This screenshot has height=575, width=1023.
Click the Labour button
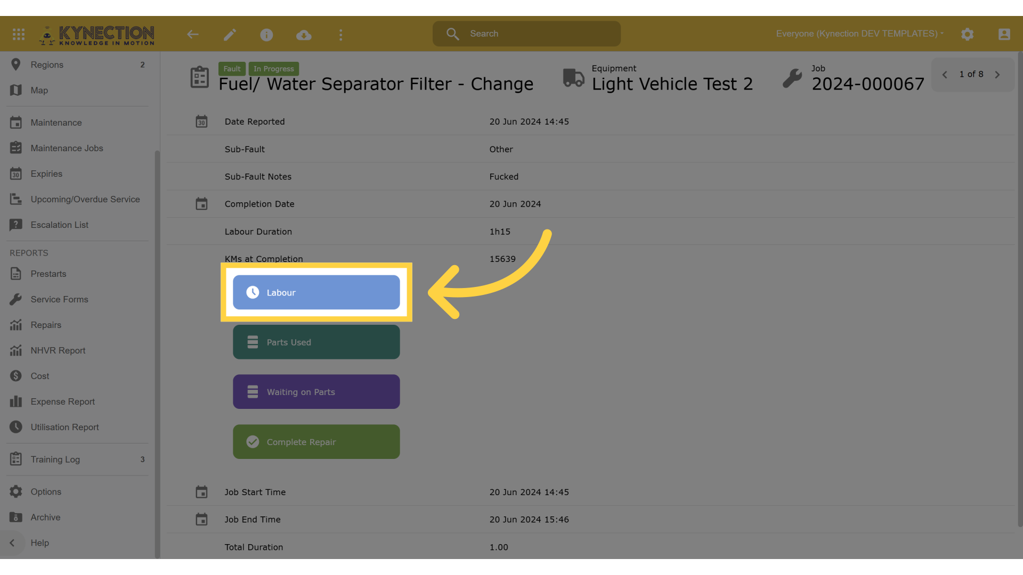pos(316,292)
